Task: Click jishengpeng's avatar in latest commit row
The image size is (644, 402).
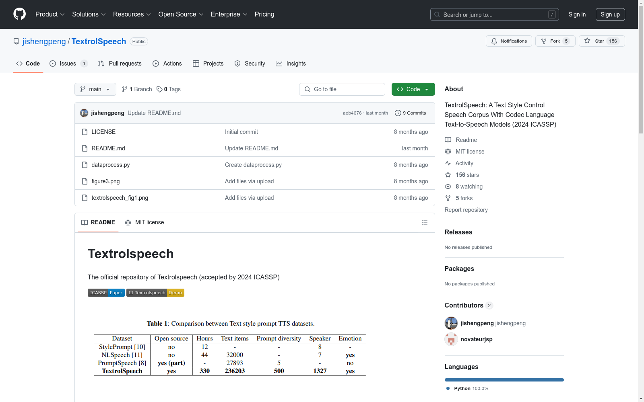Action: (x=84, y=113)
